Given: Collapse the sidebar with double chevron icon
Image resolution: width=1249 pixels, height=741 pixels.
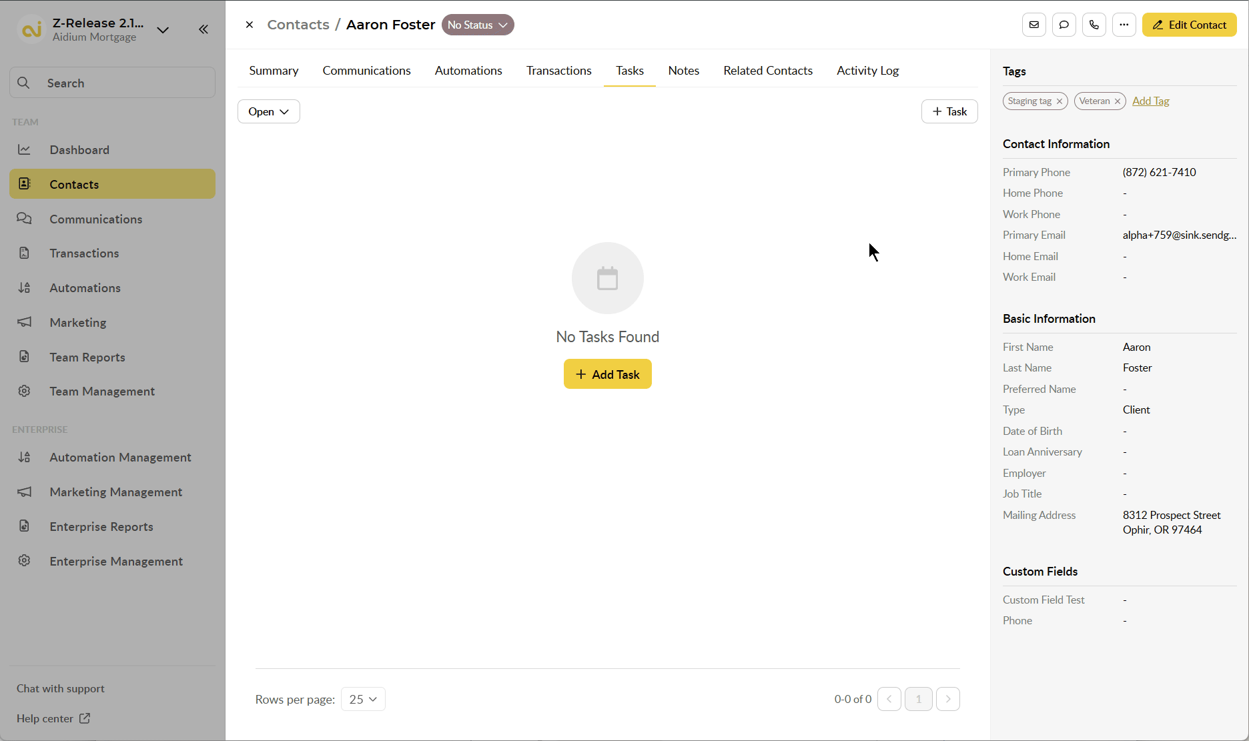Looking at the screenshot, I should click(203, 29).
